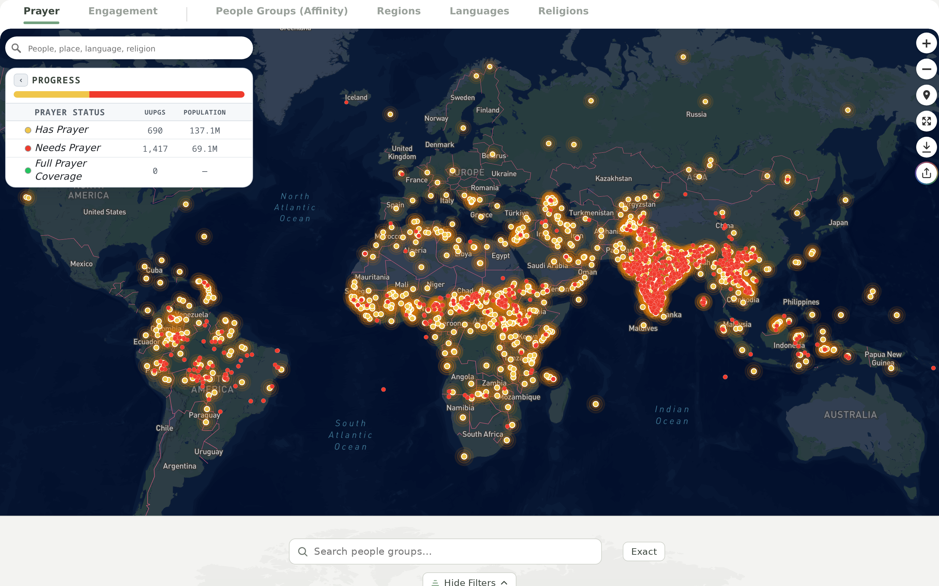Click the magnifier icon in top search

pyautogui.click(x=16, y=49)
